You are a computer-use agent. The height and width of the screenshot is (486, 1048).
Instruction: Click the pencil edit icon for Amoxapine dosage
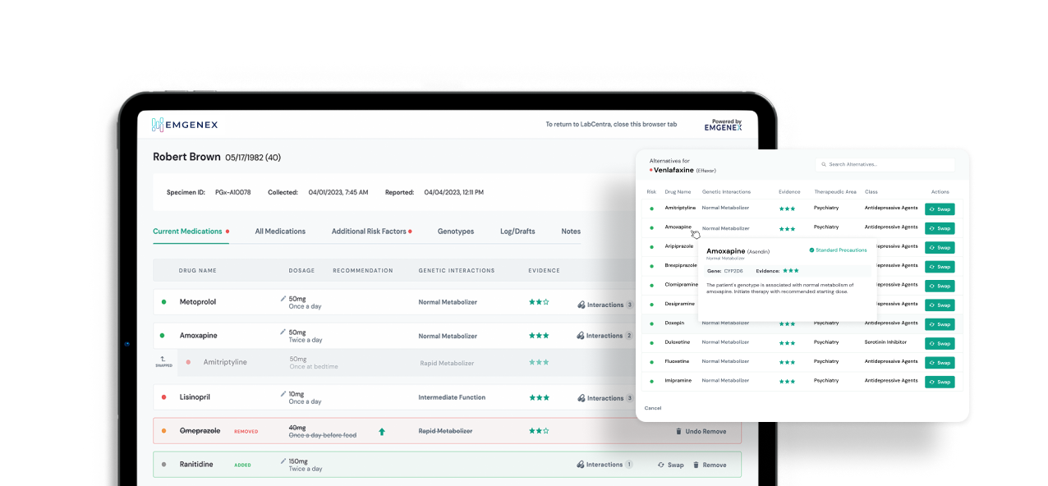click(283, 332)
